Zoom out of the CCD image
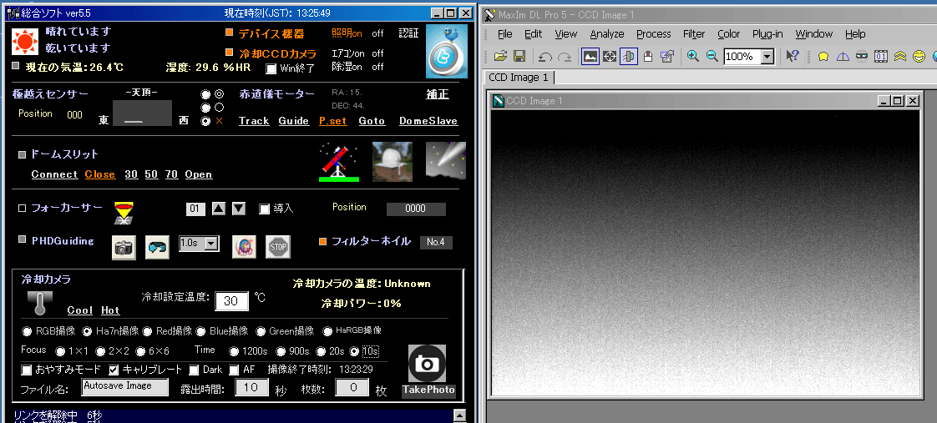 [x=712, y=57]
